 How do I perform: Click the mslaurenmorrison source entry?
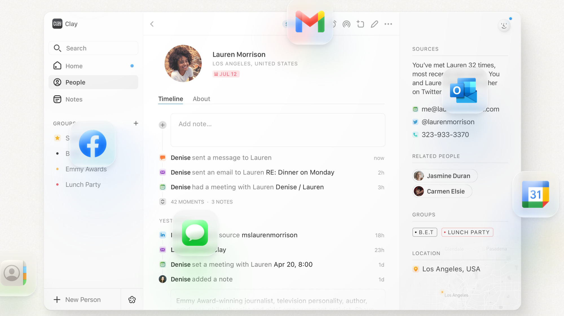tap(269, 235)
